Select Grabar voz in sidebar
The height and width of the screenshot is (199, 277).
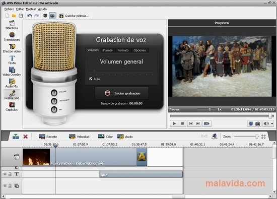pos(12,95)
